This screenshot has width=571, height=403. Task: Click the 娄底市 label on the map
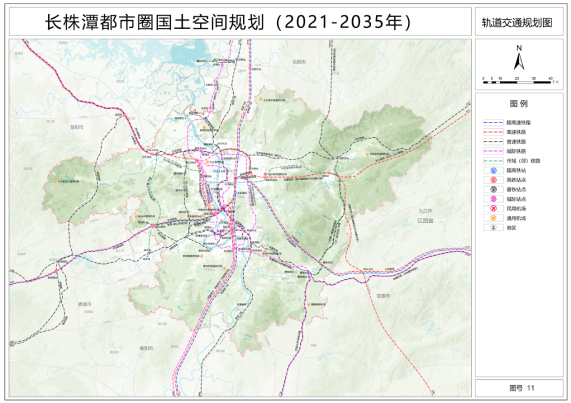pyautogui.click(x=85, y=304)
